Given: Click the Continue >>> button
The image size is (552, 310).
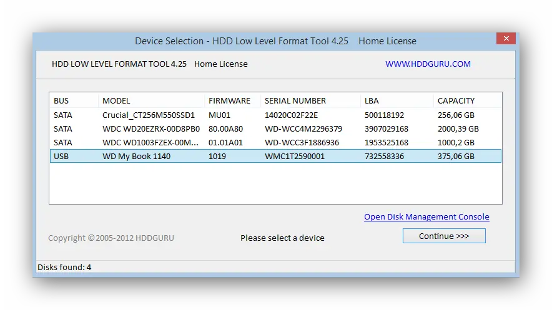Looking at the screenshot, I should click(444, 236).
